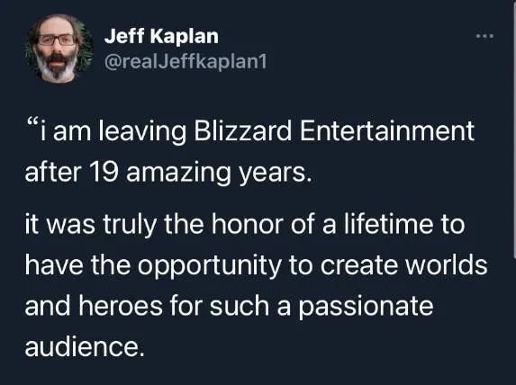Open Jeff Kaplan's profile picture

pos(59,49)
